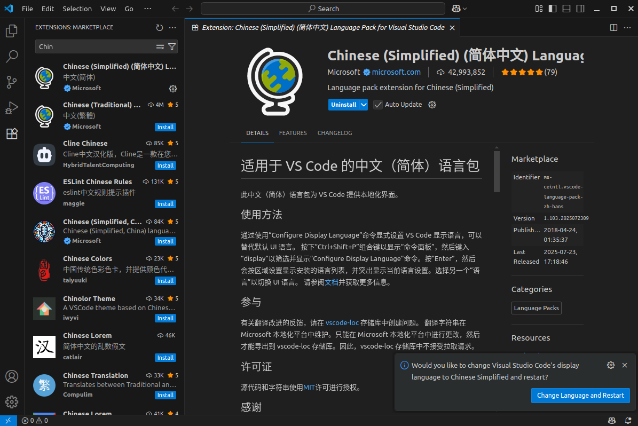638x426 pixels.
Task: Open the extensions filter icon
Action: point(171,46)
